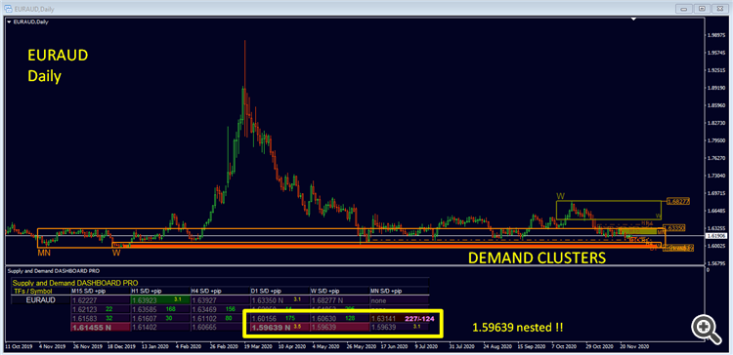Click D1 dashboard cell 1.63350 N

pos(280,300)
